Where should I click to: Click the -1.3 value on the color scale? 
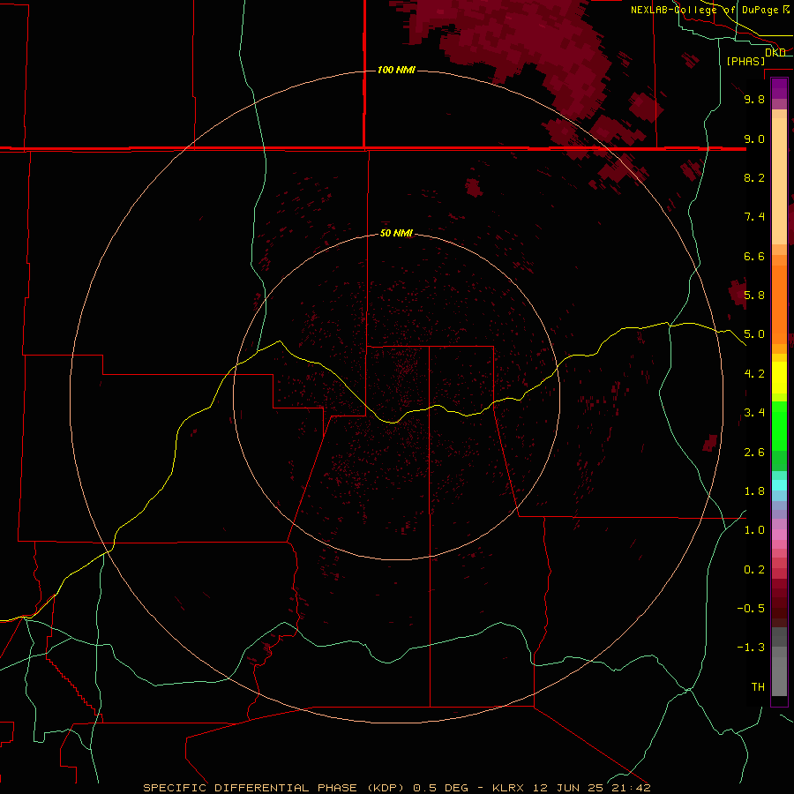[751, 648]
